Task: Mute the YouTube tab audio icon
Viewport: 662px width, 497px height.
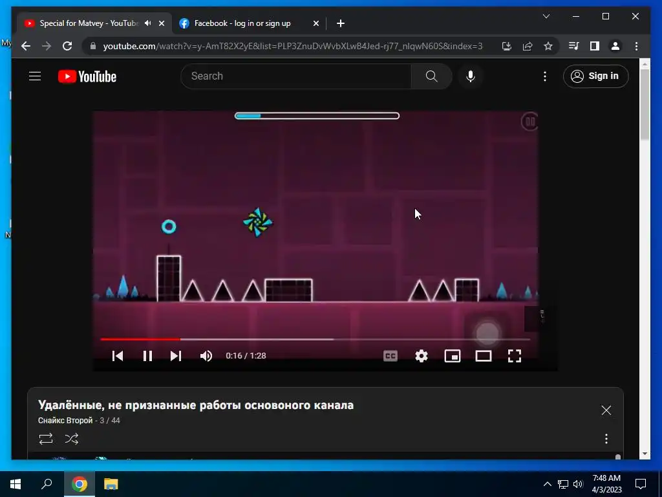Action: [x=147, y=23]
